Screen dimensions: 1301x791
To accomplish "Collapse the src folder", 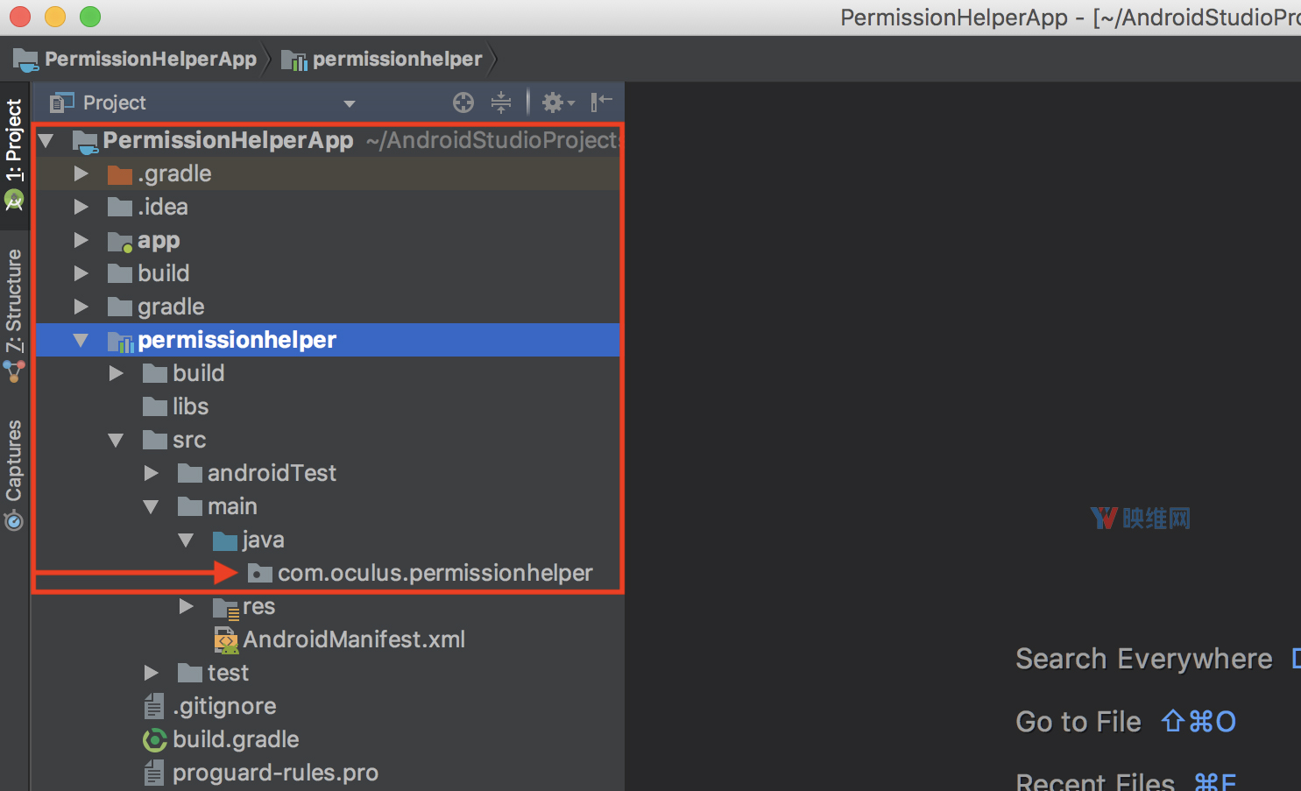I will click(x=116, y=440).
